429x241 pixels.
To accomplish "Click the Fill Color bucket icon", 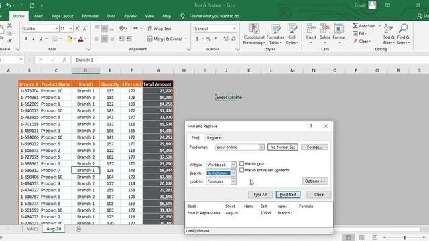I will (x=69, y=39).
